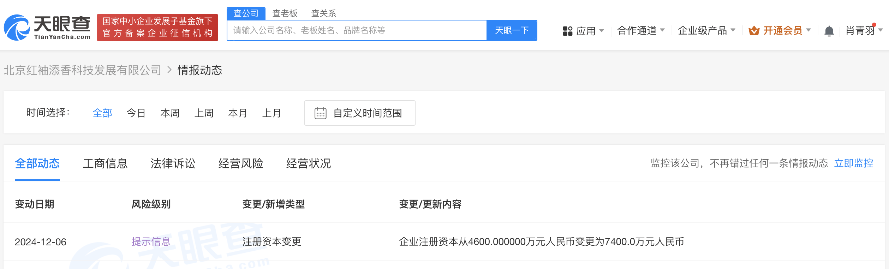Image resolution: width=889 pixels, height=269 pixels.
Task: Switch to the 查公司 search tab
Action: click(246, 13)
